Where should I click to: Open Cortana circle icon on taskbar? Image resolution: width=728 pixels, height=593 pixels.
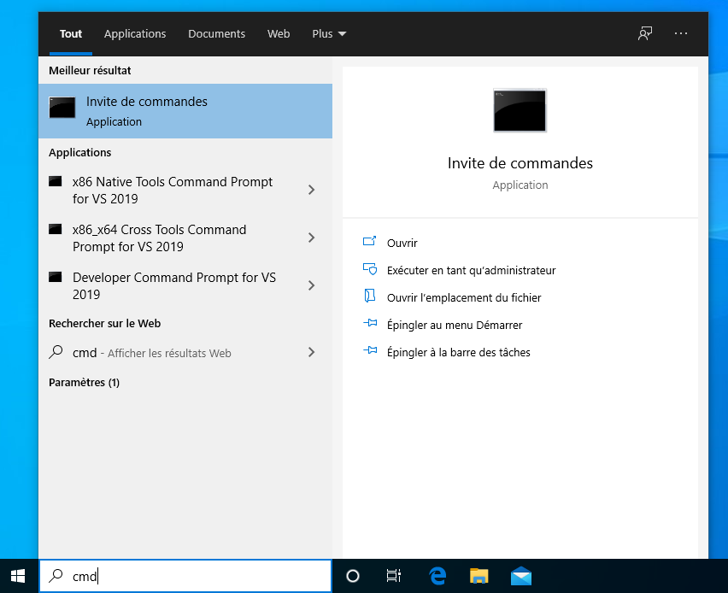coord(353,576)
